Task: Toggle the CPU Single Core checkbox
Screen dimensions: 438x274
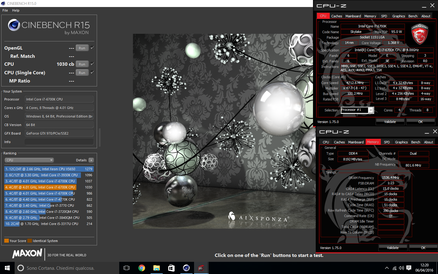Action: (x=92, y=72)
